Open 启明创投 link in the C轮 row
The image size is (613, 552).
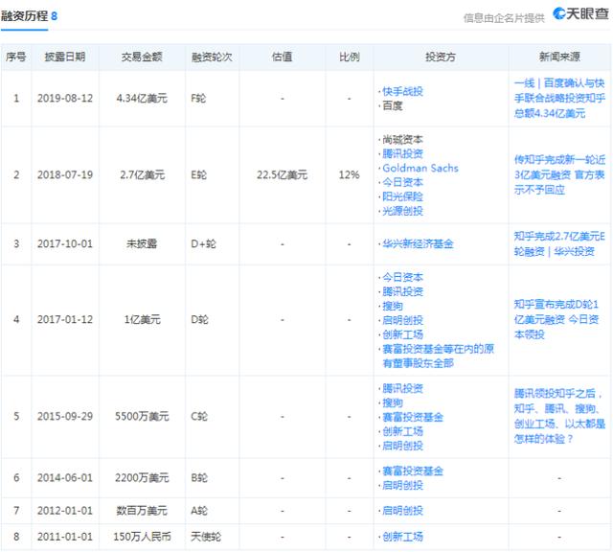402,446
